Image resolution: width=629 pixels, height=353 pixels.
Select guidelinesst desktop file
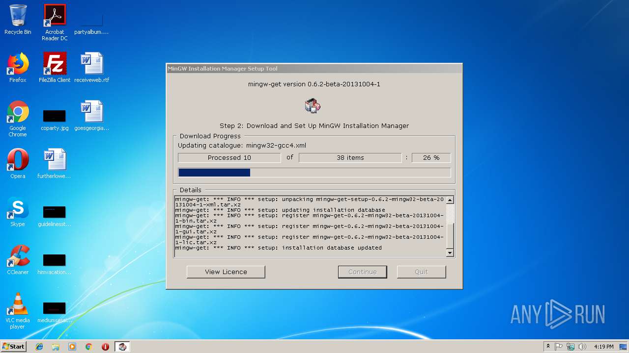coord(55,216)
